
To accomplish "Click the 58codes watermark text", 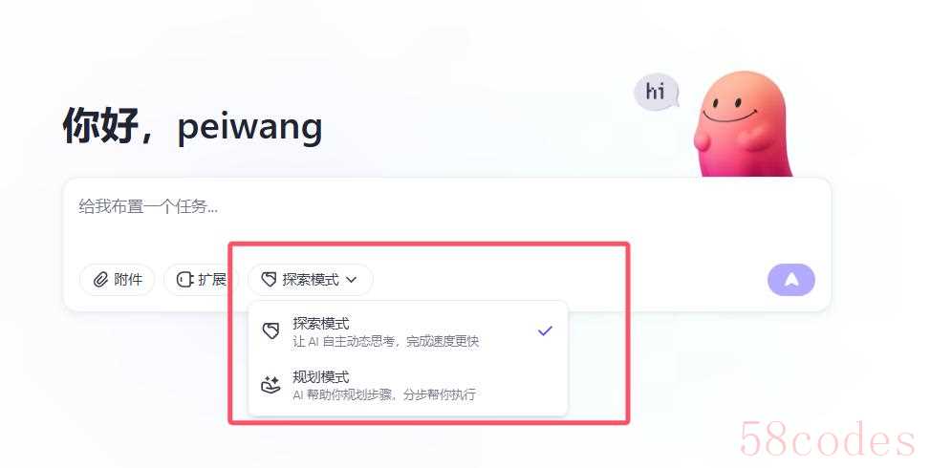I will click(x=828, y=439).
